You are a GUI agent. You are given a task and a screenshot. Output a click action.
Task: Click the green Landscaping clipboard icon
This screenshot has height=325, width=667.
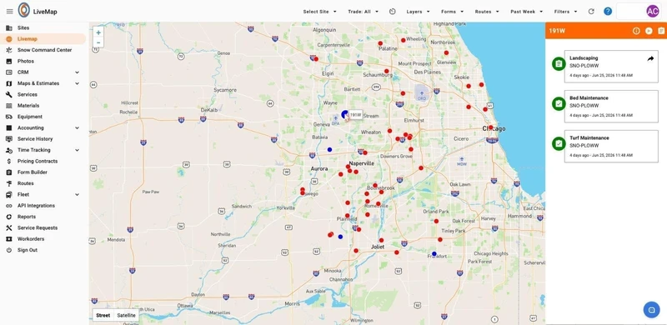(x=559, y=64)
